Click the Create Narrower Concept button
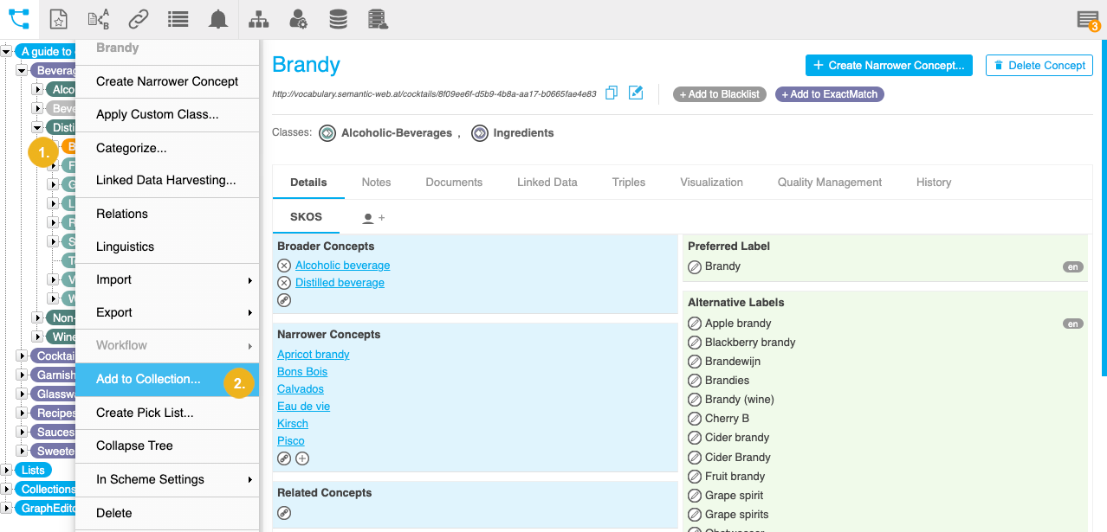 pos(889,65)
